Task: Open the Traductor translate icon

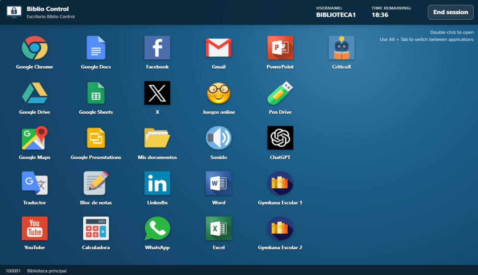Action: click(x=34, y=183)
